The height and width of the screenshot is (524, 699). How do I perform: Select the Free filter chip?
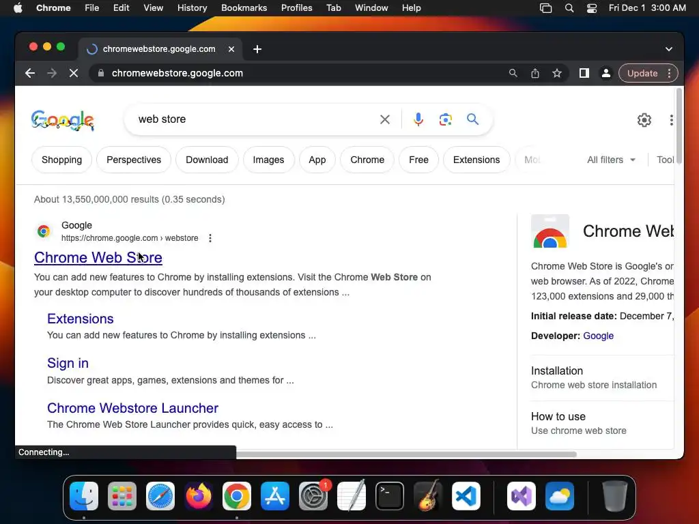click(x=418, y=160)
